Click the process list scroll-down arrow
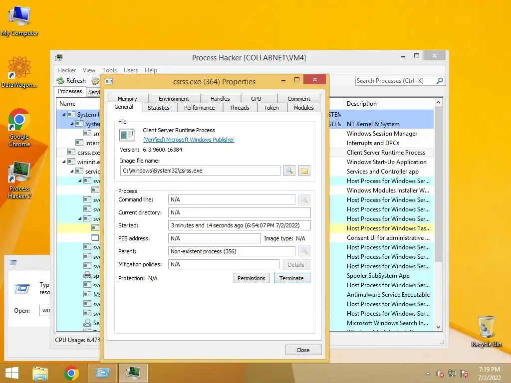 point(438,327)
